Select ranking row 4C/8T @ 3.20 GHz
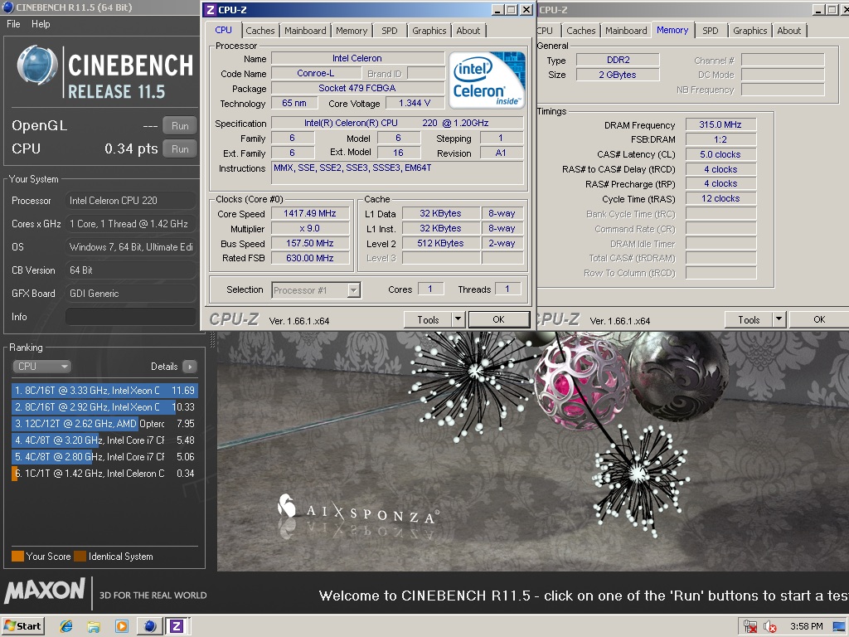 [x=104, y=440]
